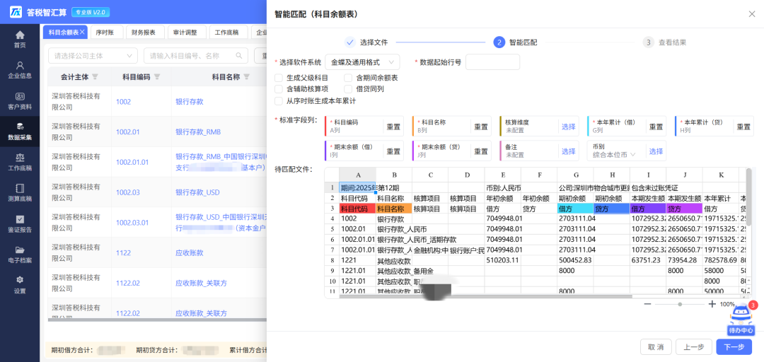Image resolution: width=764 pixels, height=362 pixels.
Task: Choose column for 备注
Action: pos(569,151)
